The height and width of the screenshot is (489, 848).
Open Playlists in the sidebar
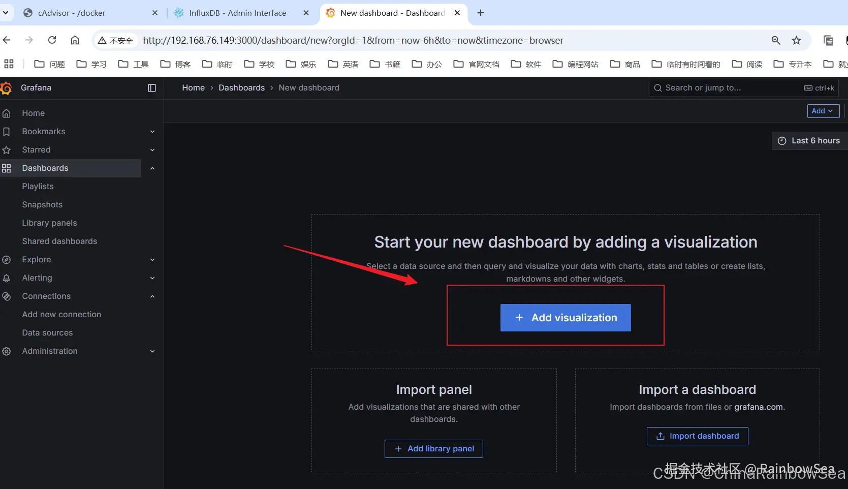(38, 187)
